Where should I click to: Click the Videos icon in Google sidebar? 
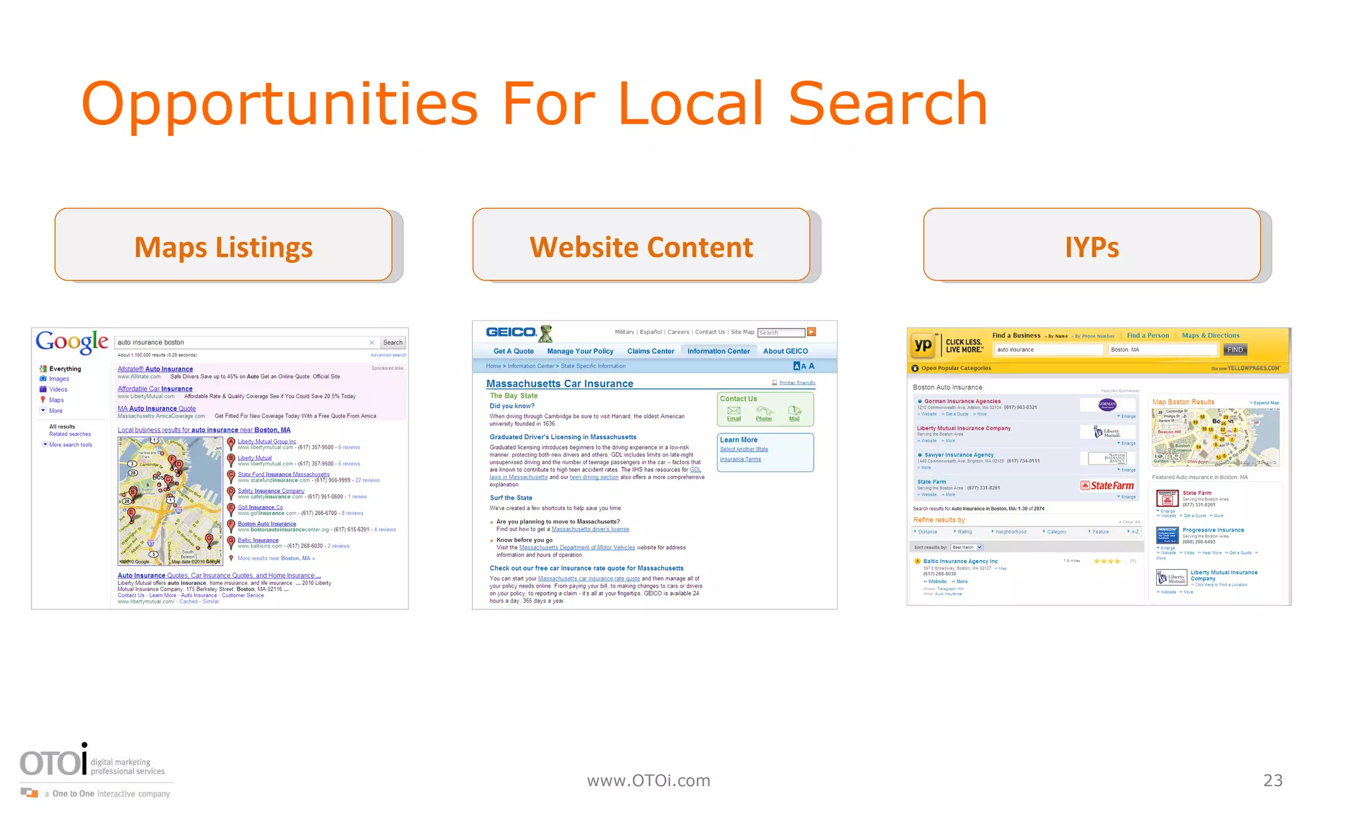point(43,389)
